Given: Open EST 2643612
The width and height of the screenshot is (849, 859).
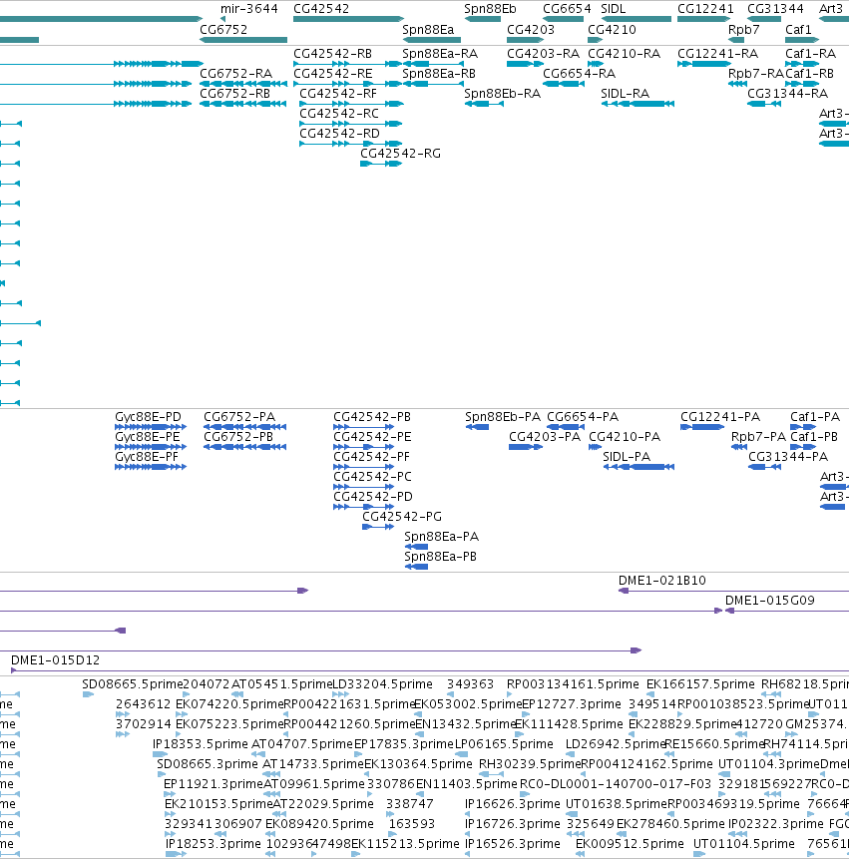Looking at the screenshot, I should tap(143, 704).
